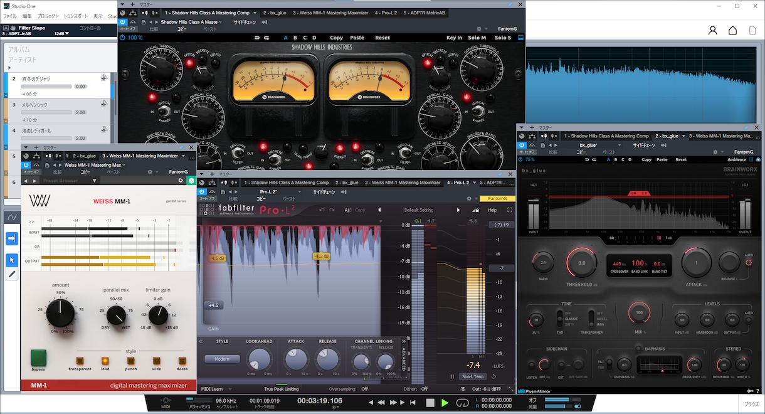Open the Weiss MM-1 settings gear

tap(181, 181)
